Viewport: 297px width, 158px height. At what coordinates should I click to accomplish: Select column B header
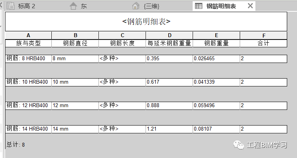(75, 36)
